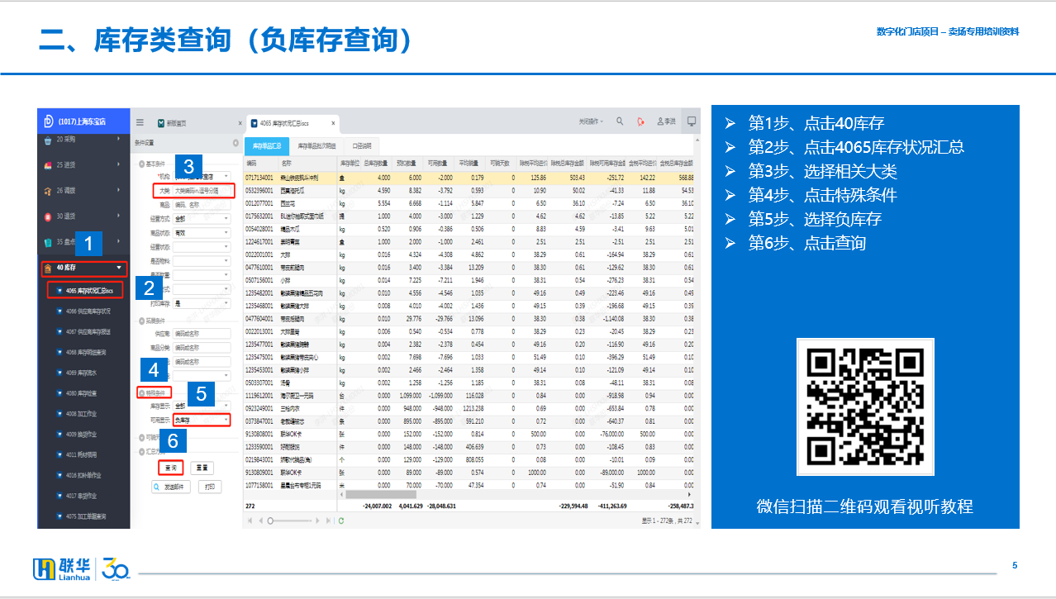
Task: Click the 30 退货 red icon
Action: [48, 216]
